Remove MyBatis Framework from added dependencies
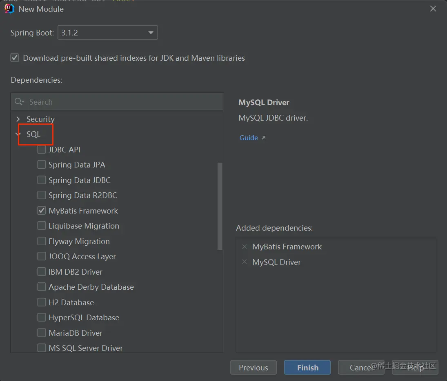Viewport: 447px width, 381px height. (245, 247)
